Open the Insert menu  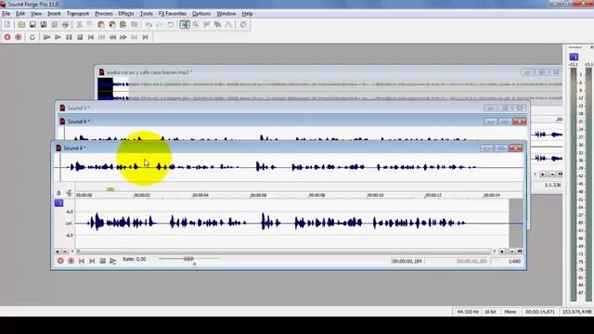coord(54,14)
